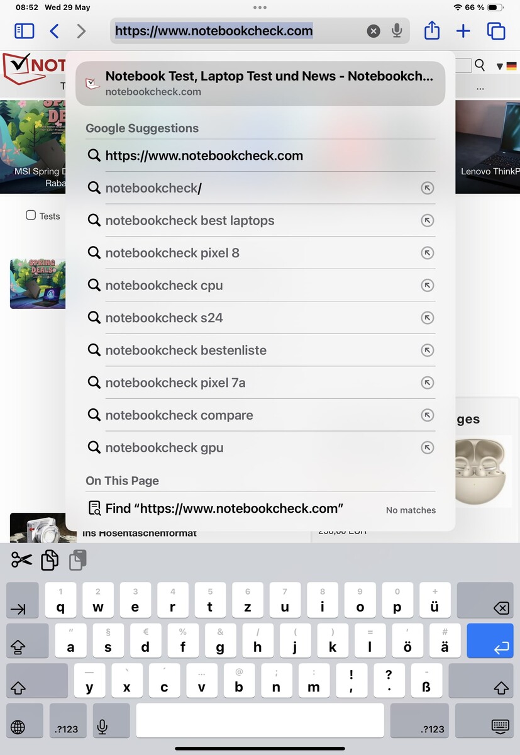
Task: Toggle the Caps Lock key
Action: [27, 640]
